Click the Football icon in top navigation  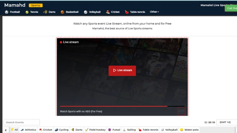(7, 12)
